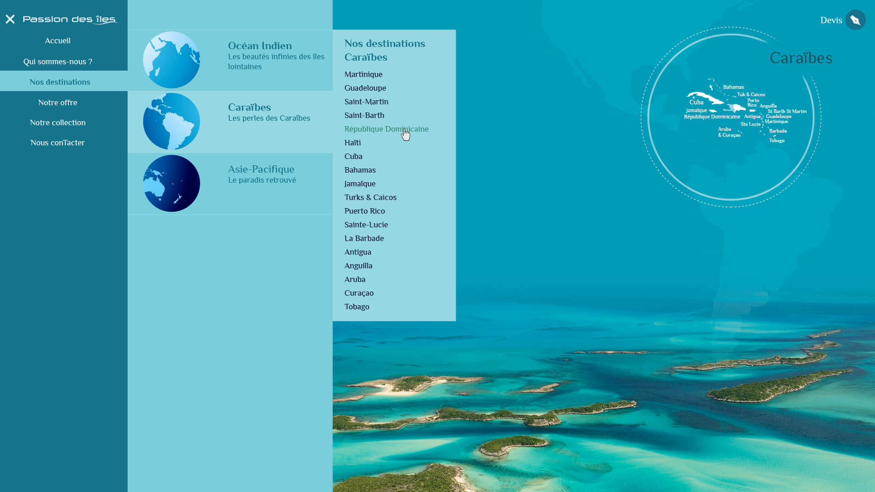Click Tobago at the bottom of the list
Viewport: 875px width, 492px height.
click(x=357, y=306)
